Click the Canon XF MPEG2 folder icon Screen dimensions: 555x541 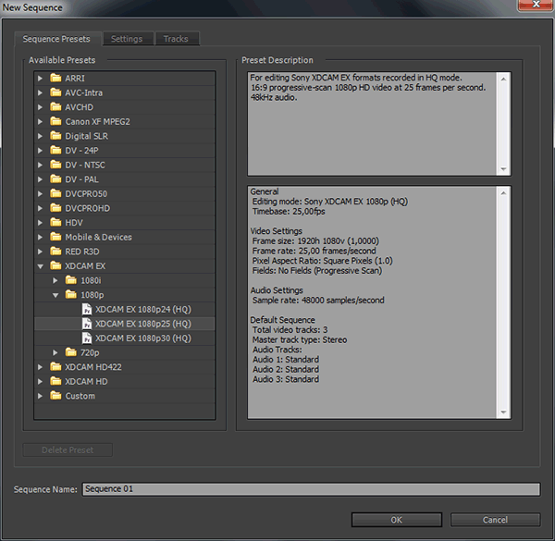[x=55, y=121]
